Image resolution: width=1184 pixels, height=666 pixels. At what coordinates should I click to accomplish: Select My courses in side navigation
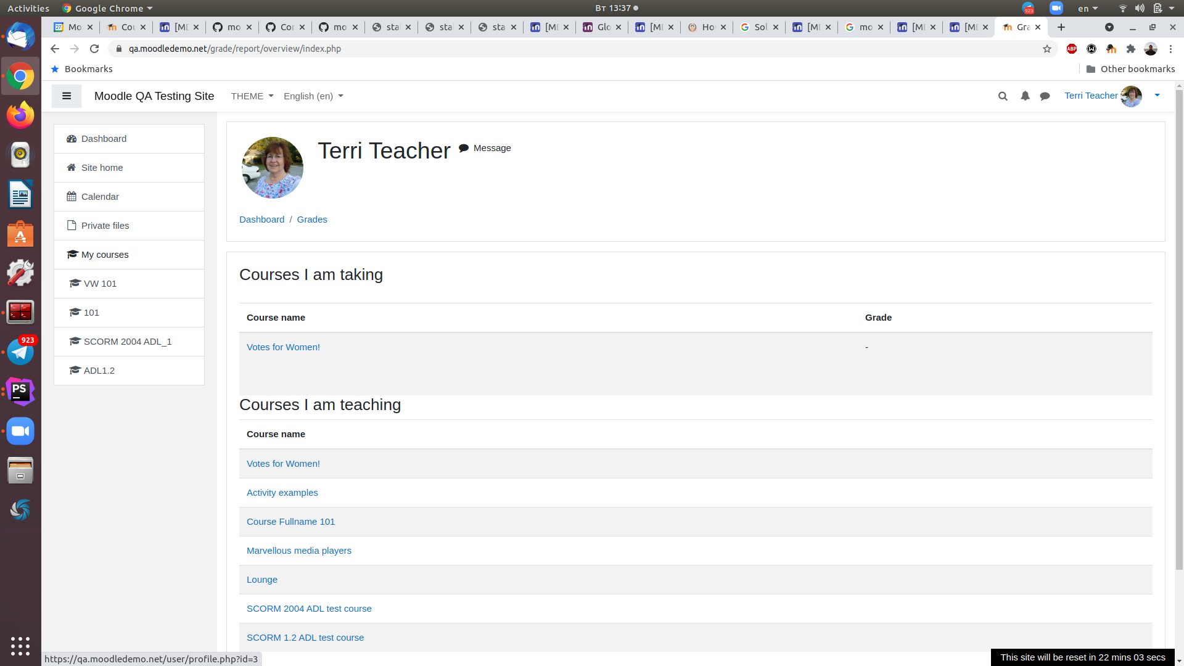click(x=129, y=255)
